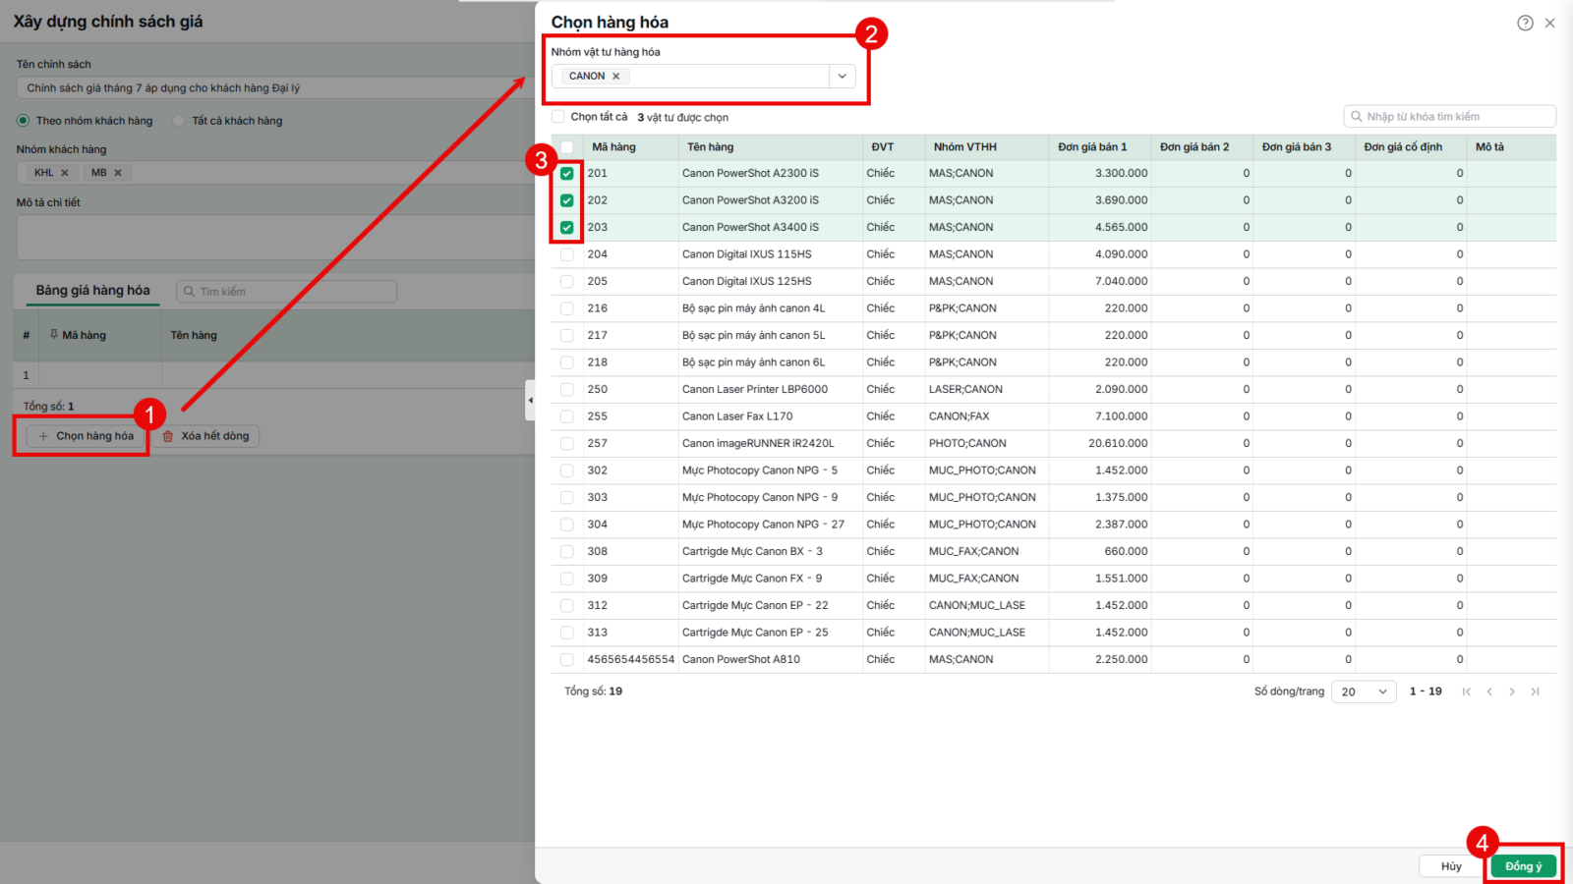Viewport: 1573px width, 884px height.
Task: Select the Theo nhóm khách hàng radio option
Action: point(23,121)
